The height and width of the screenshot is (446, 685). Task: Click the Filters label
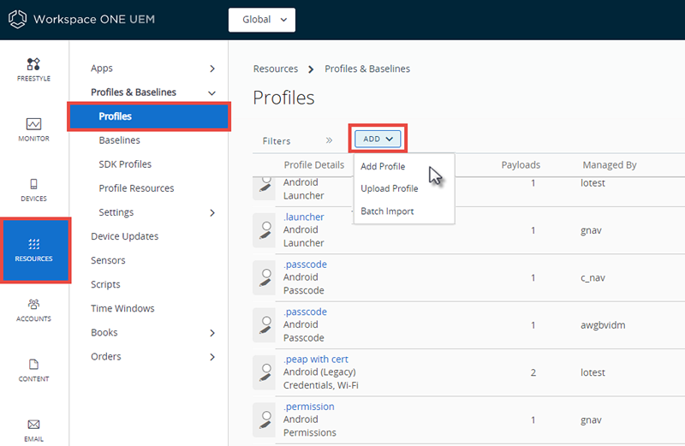pos(276,140)
